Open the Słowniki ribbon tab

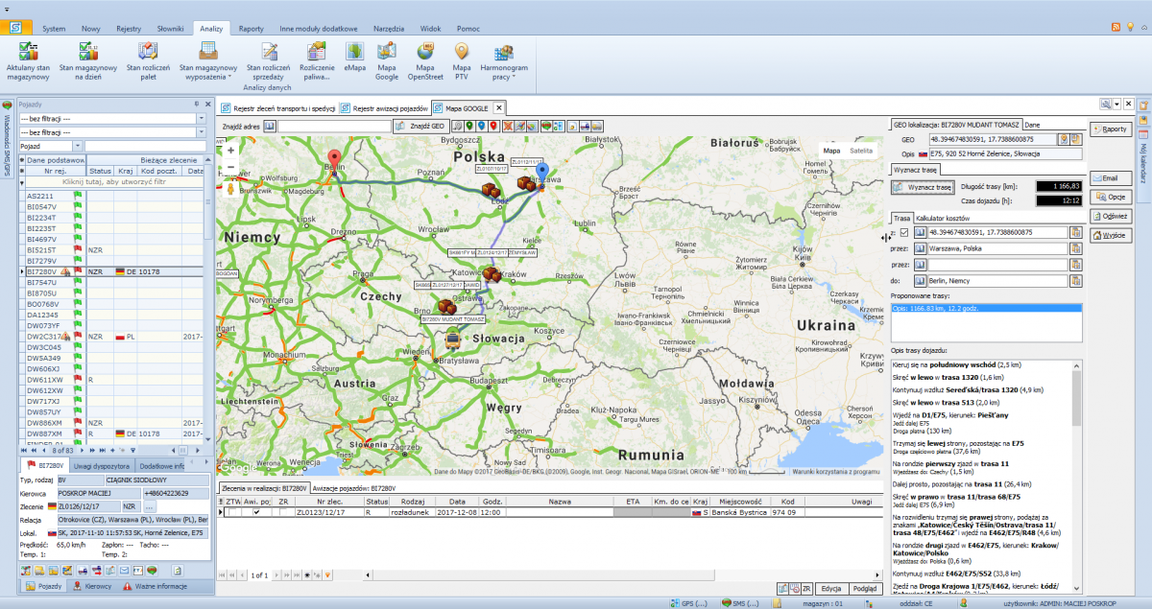(169, 30)
